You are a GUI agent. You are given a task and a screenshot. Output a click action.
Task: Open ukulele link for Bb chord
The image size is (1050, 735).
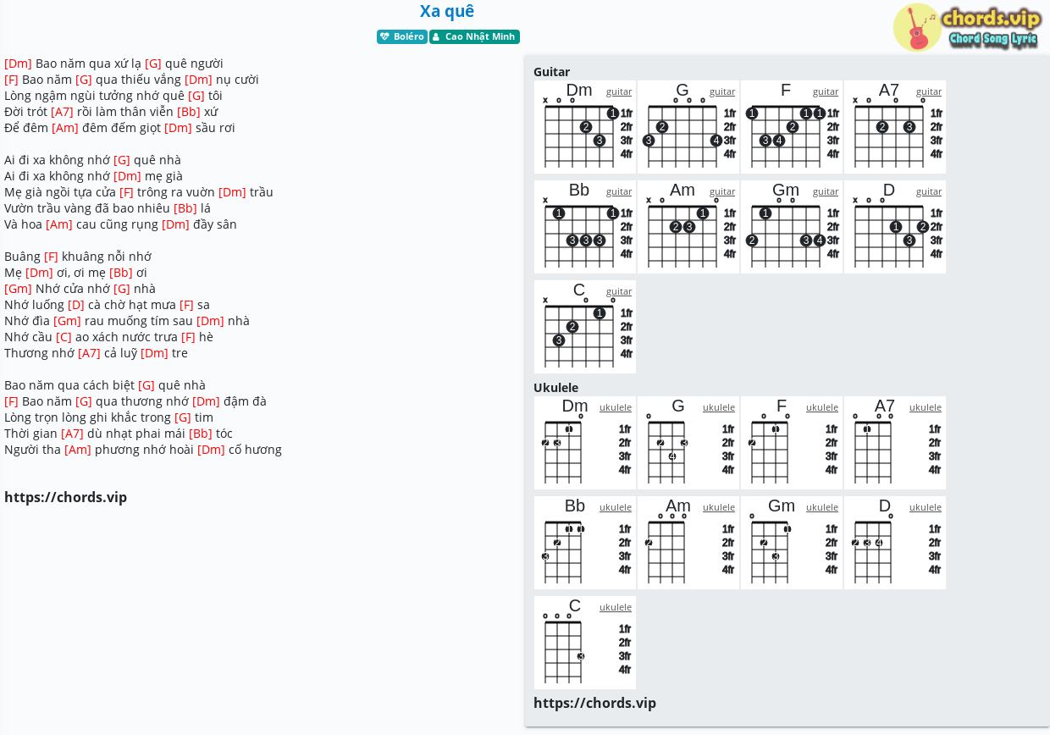616,507
